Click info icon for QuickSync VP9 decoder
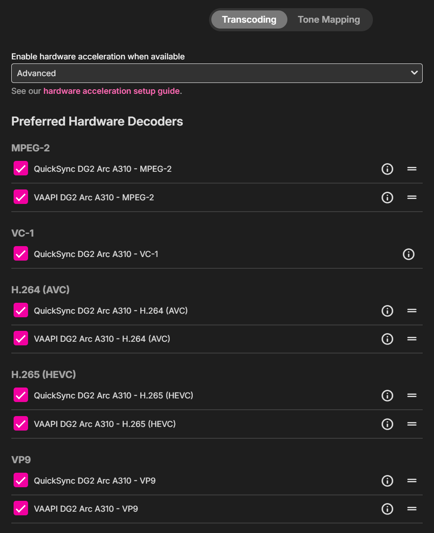 (x=387, y=481)
